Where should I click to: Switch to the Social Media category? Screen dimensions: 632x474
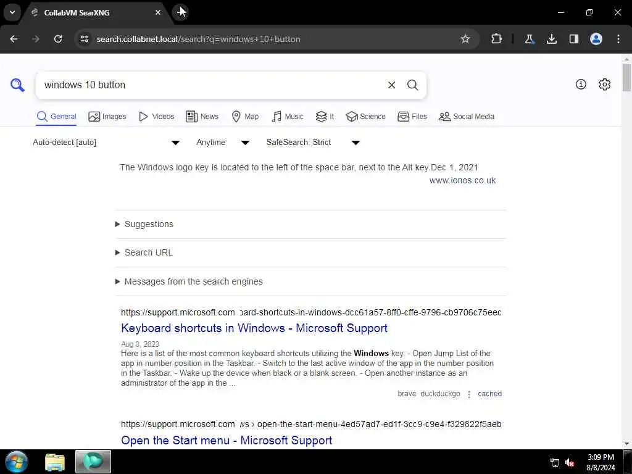[467, 117]
